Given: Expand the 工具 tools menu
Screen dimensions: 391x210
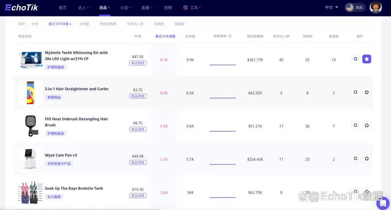Looking at the screenshot, I should coord(192,8).
